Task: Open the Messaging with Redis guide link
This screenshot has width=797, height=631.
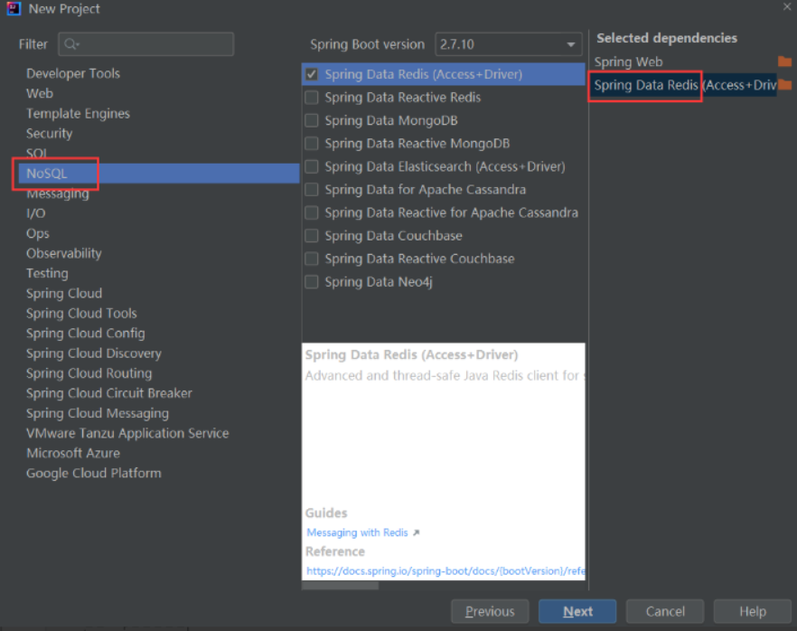Action: (x=357, y=532)
